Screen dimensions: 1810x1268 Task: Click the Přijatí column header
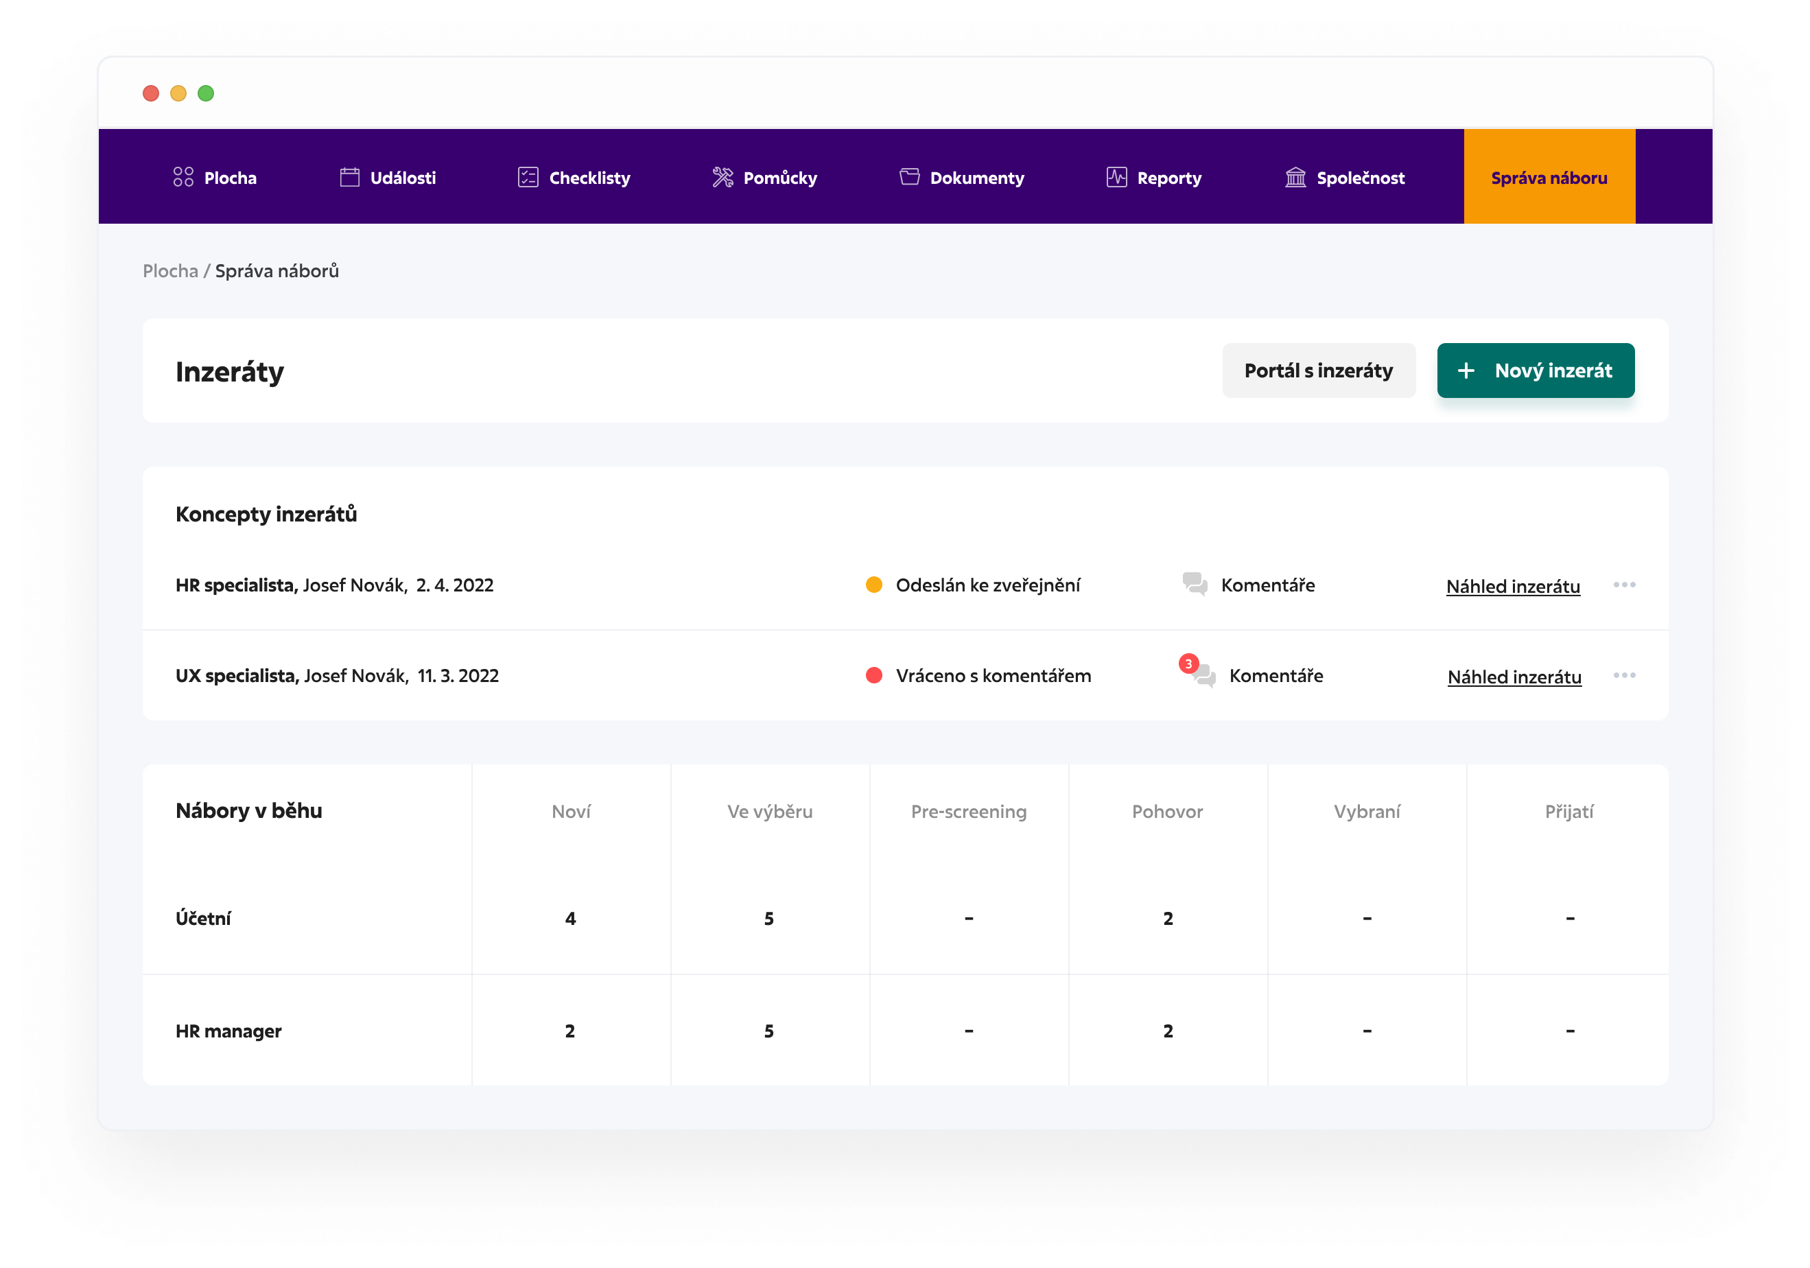click(x=1568, y=812)
